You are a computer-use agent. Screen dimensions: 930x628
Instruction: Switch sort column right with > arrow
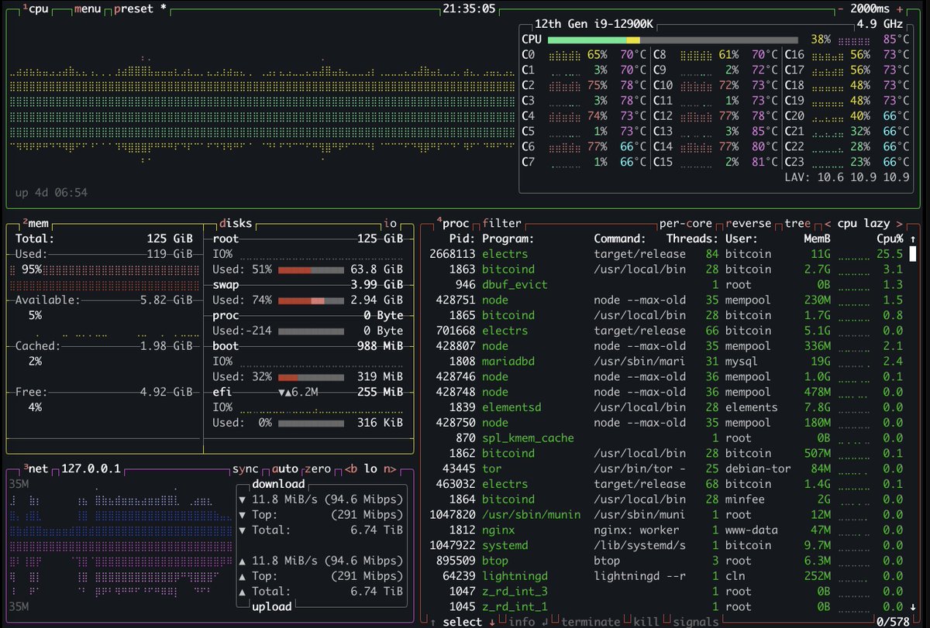tap(899, 223)
